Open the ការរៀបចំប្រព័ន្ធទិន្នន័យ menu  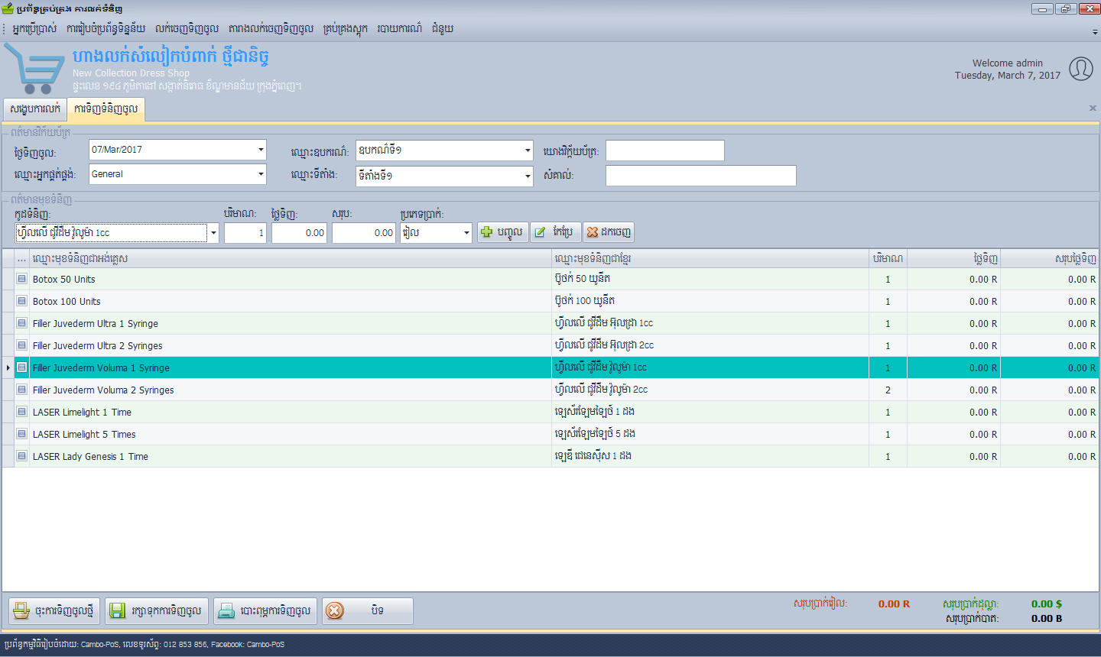106,28
